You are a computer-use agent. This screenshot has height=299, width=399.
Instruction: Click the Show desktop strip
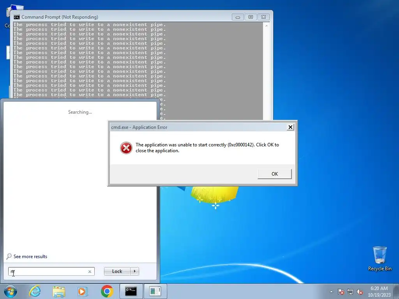(x=396, y=291)
